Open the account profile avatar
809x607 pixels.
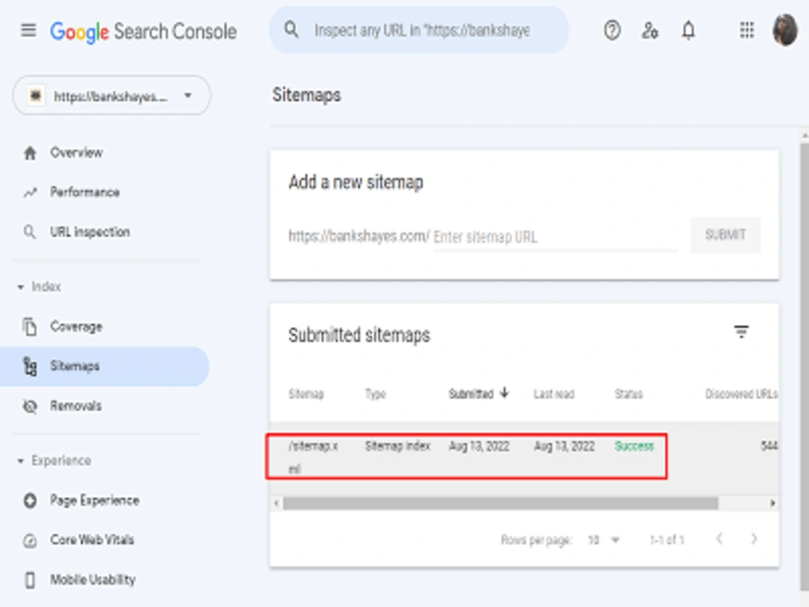click(785, 30)
